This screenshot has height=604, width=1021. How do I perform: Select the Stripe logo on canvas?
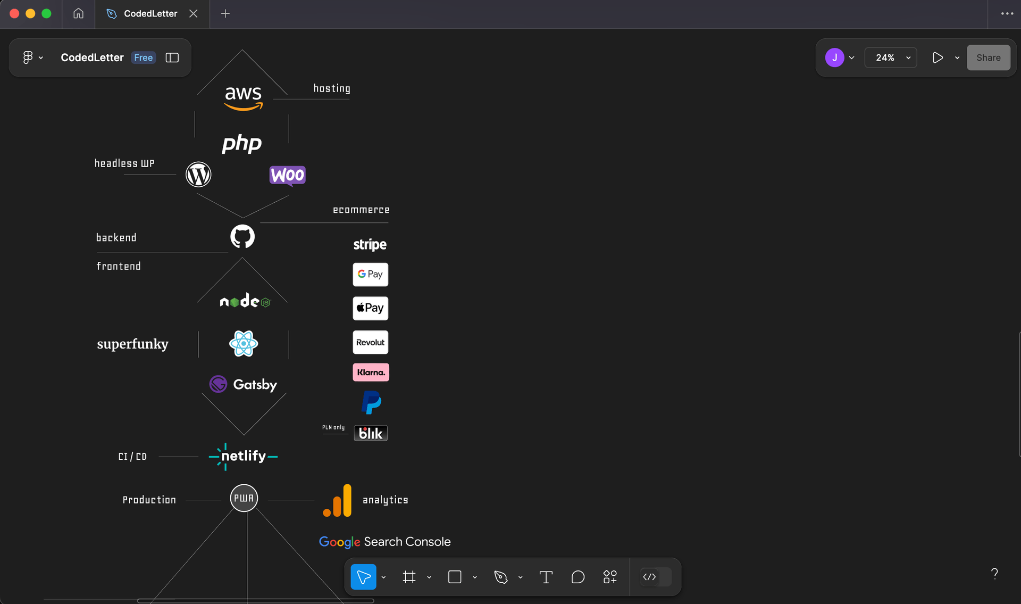[370, 244]
